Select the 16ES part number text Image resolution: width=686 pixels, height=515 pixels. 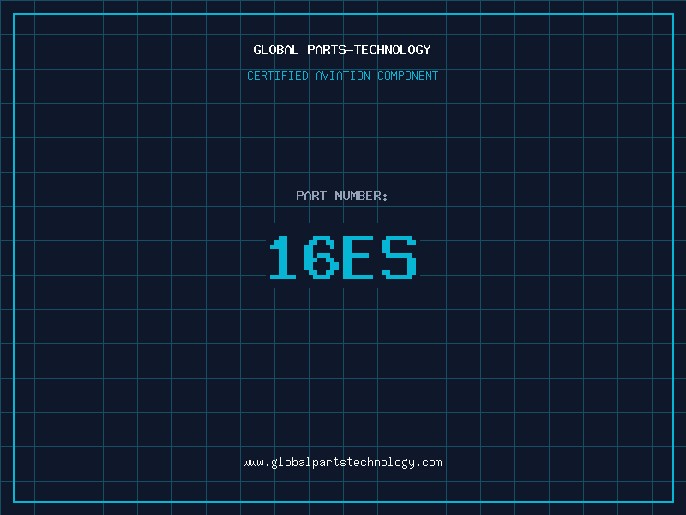coord(342,257)
